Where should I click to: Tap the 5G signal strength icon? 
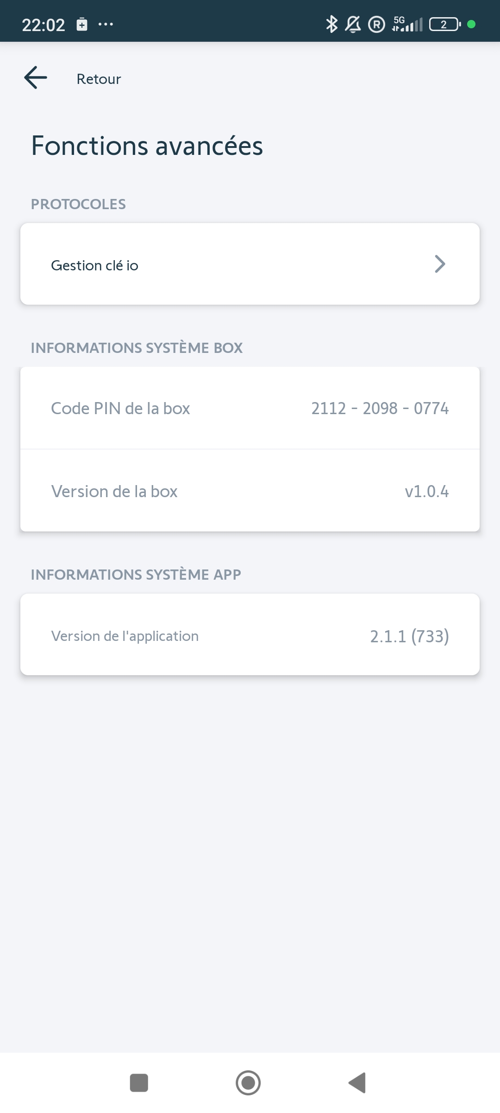(407, 24)
